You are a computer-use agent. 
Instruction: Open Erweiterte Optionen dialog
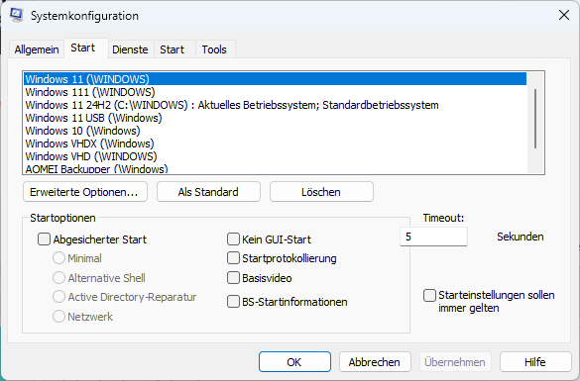click(x=85, y=192)
